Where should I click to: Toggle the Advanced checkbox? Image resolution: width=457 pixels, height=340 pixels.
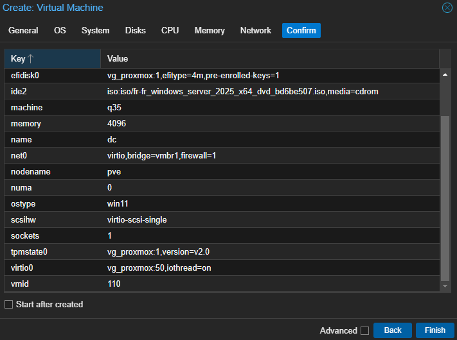tap(364, 330)
